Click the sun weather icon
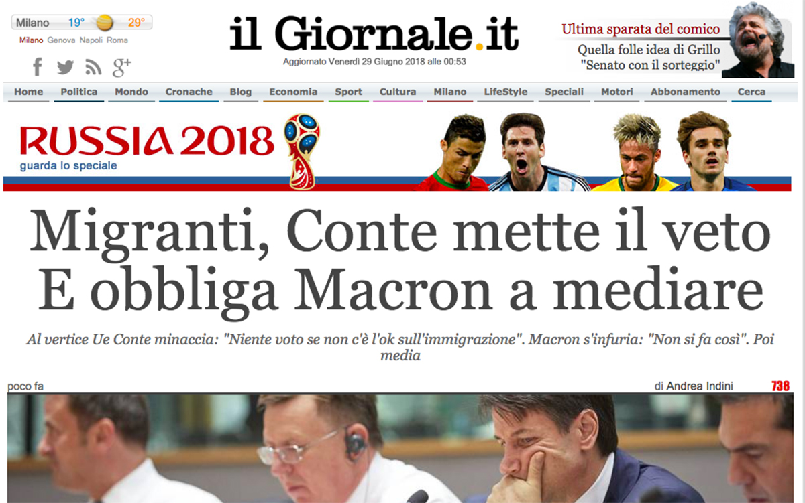This screenshot has height=503, width=805. (105, 23)
